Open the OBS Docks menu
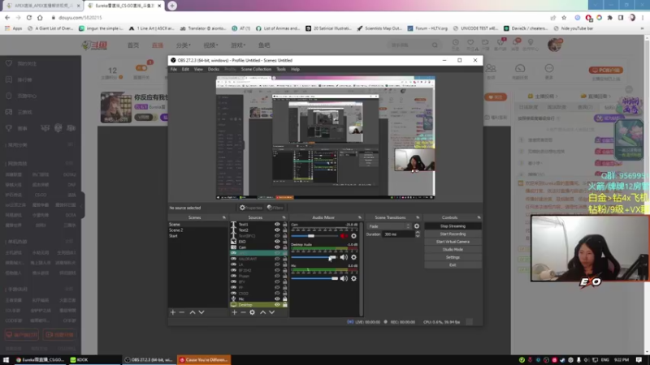 pyautogui.click(x=214, y=69)
